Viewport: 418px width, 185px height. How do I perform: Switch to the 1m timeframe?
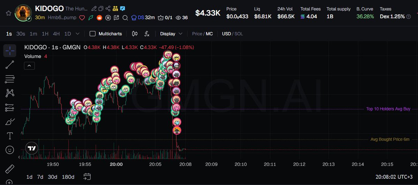33,34
